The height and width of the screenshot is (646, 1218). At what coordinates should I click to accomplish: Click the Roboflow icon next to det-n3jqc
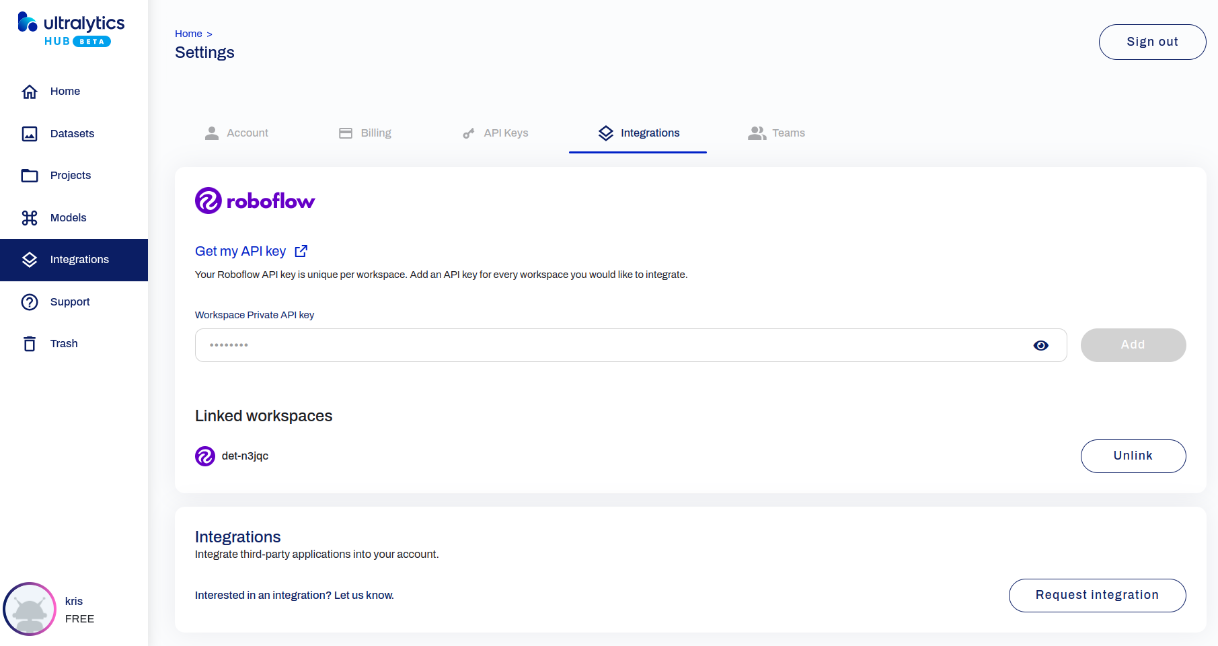(x=205, y=456)
